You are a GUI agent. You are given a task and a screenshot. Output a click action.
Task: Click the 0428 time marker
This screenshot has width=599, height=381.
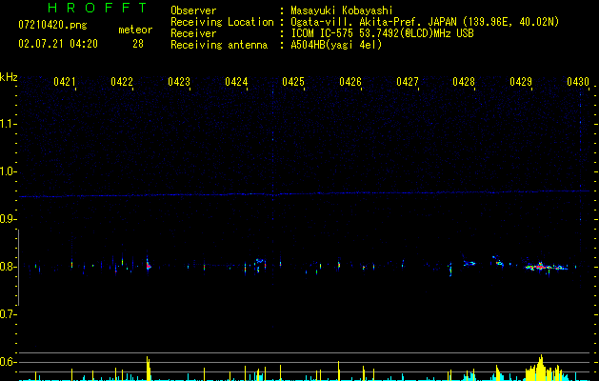tap(464, 82)
